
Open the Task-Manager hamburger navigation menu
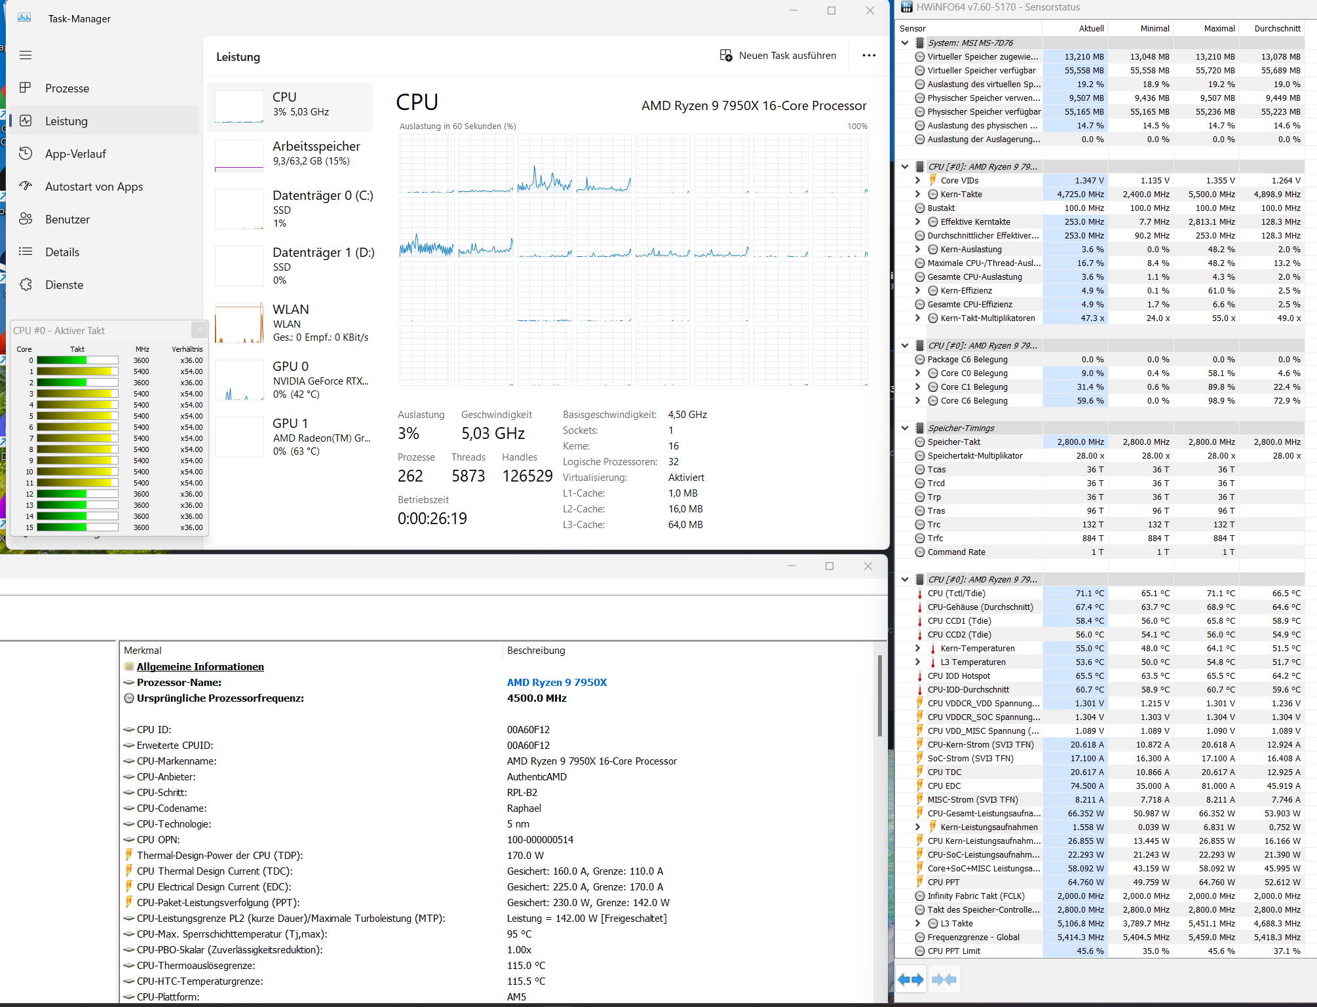click(x=26, y=55)
